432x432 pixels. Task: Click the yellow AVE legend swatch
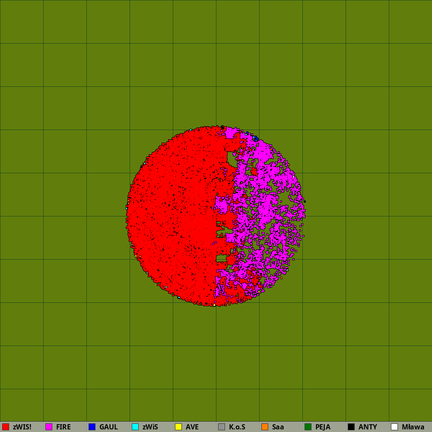[x=178, y=427]
